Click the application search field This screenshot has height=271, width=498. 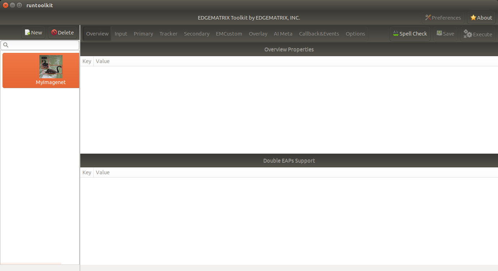(40, 45)
